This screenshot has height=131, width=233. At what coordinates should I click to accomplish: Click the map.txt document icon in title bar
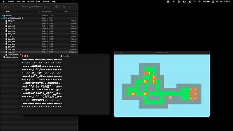(61, 56)
